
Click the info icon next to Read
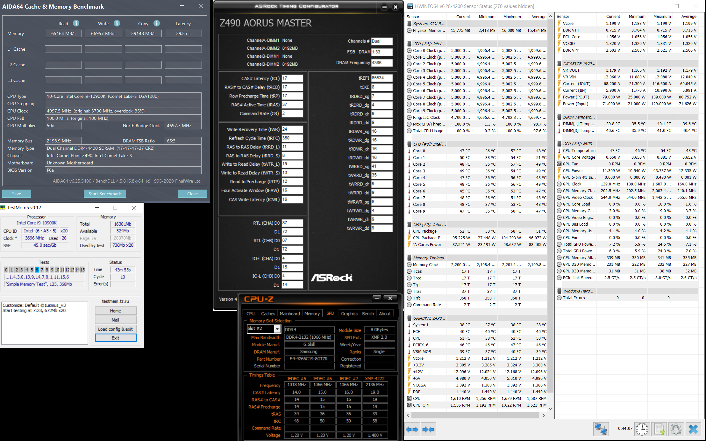pyautogui.click(x=76, y=23)
